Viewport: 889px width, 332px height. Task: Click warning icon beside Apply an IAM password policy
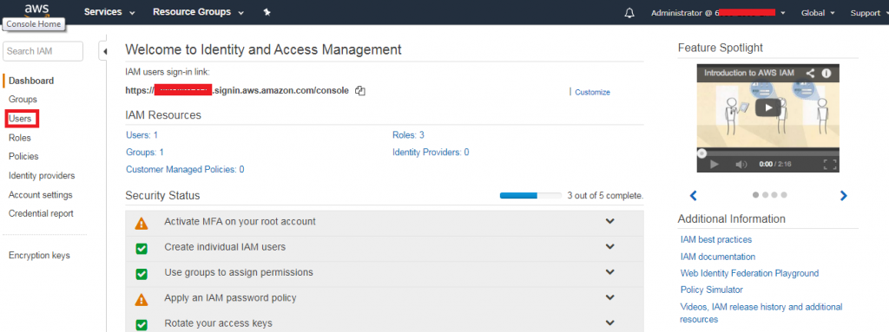click(x=142, y=299)
